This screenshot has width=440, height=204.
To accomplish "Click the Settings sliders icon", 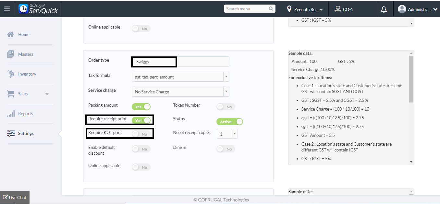I will pyautogui.click(x=11, y=133).
